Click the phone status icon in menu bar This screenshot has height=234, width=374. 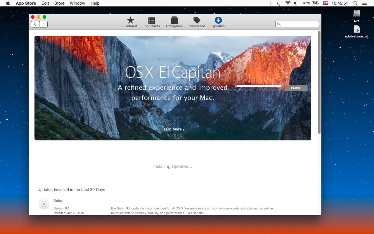tap(279, 3)
